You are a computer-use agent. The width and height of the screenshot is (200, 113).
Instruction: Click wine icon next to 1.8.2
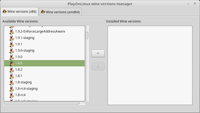12,69
